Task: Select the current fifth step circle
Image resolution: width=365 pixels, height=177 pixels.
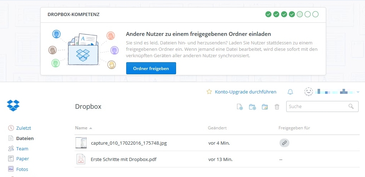Action: point(300,14)
